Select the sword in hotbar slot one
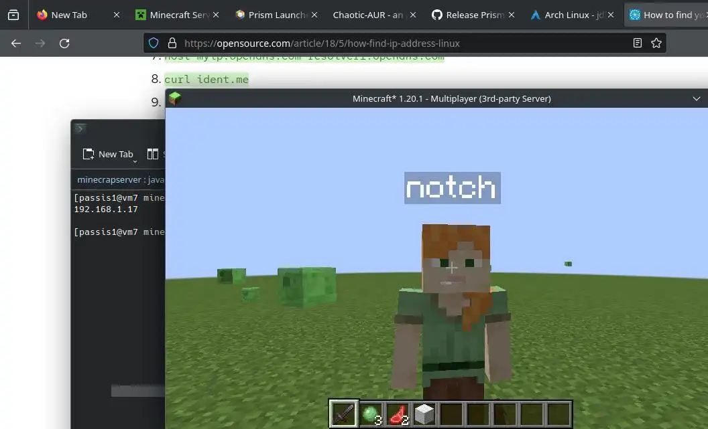This screenshot has height=429, width=708. click(344, 413)
